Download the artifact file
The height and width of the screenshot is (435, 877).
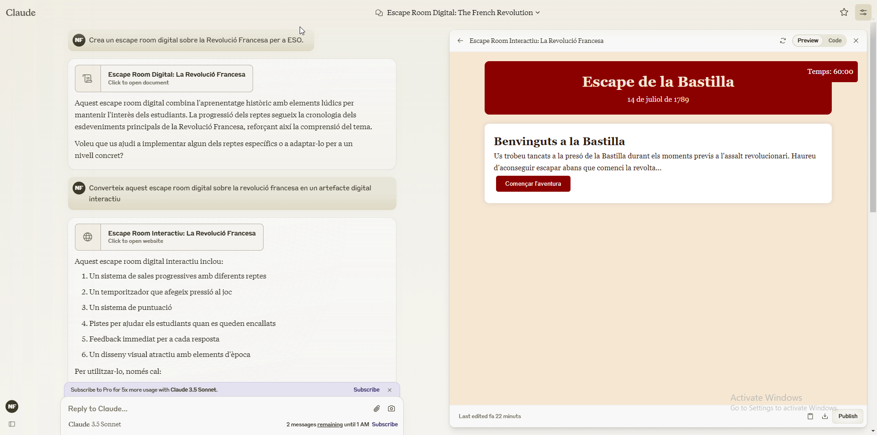824,416
